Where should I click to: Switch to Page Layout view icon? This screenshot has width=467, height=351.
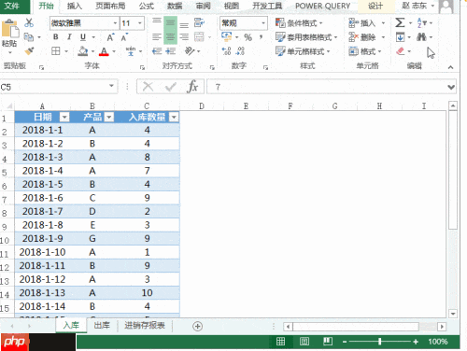click(x=304, y=342)
